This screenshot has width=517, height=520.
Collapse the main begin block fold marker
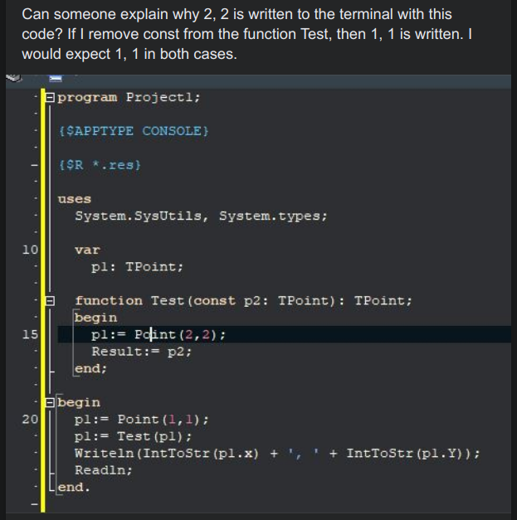point(50,402)
